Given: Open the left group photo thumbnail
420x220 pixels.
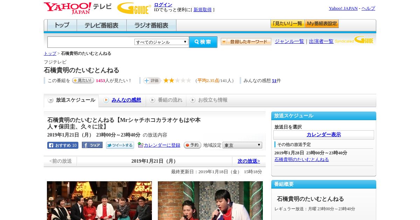Looking at the screenshot, I should click(x=99, y=200).
